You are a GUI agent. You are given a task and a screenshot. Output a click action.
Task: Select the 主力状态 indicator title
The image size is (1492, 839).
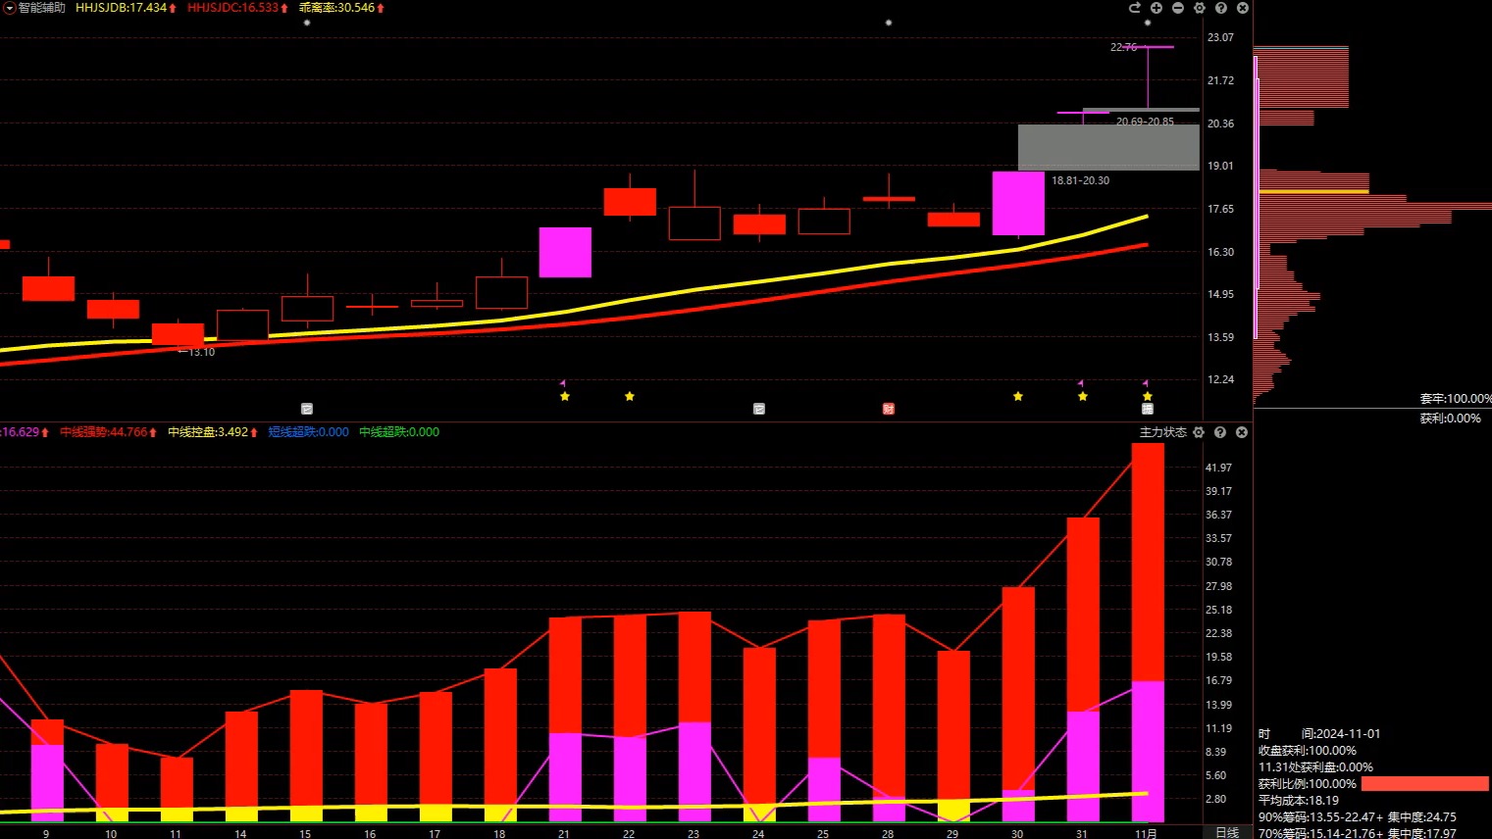click(x=1162, y=432)
